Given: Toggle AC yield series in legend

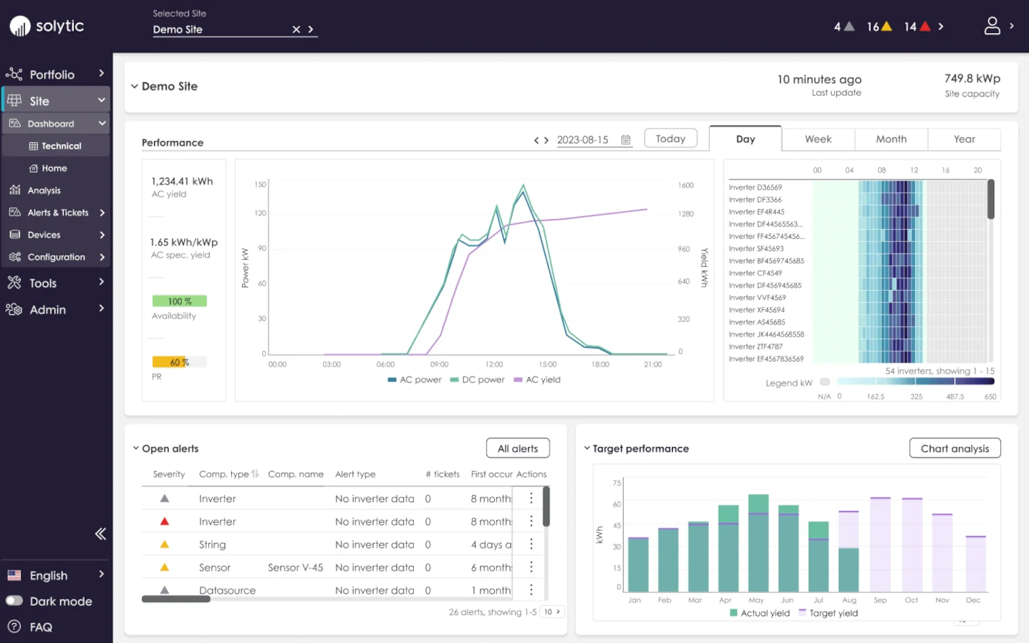Looking at the screenshot, I should click(x=537, y=379).
